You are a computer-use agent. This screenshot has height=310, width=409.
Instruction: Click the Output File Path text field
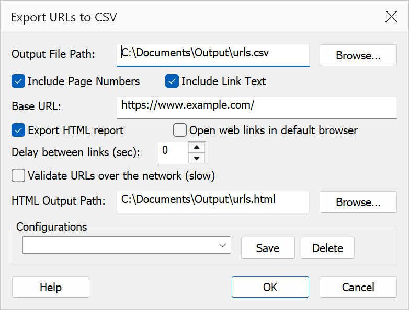[x=213, y=55]
